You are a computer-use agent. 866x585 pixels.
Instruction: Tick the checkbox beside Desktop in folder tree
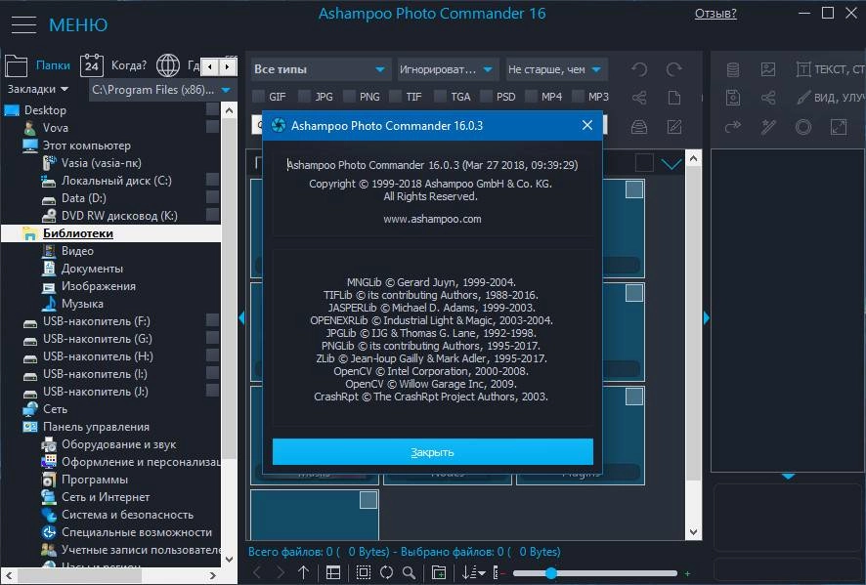213,109
